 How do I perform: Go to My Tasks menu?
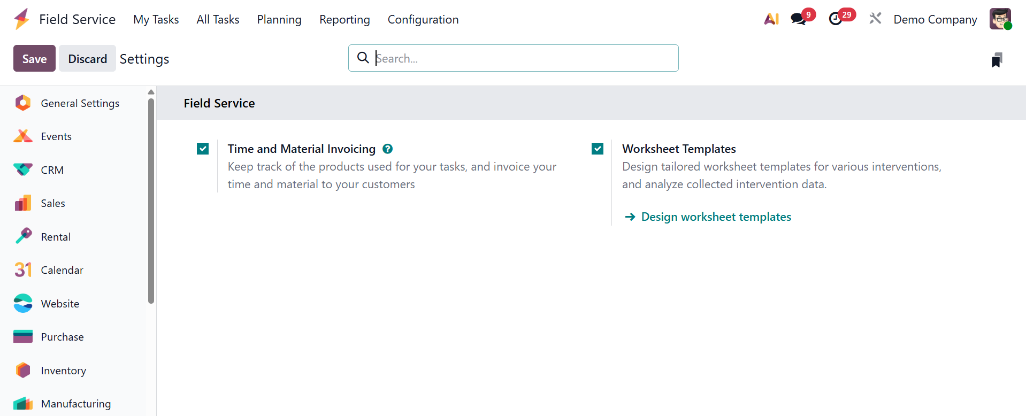pyautogui.click(x=156, y=20)
